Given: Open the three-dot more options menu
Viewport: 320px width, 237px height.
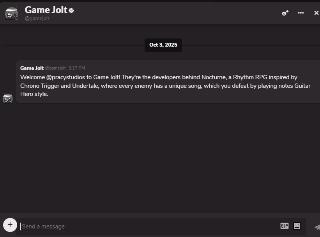Looking at the screenshot, I should tap(301, 13).
